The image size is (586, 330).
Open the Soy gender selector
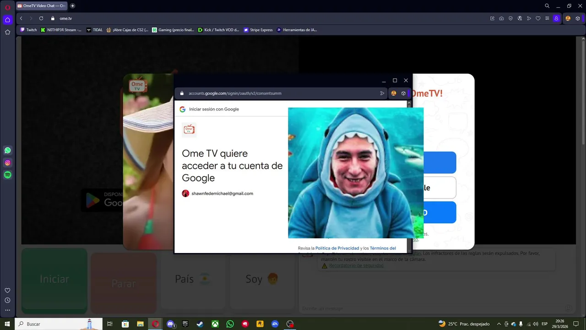point(262,279)
